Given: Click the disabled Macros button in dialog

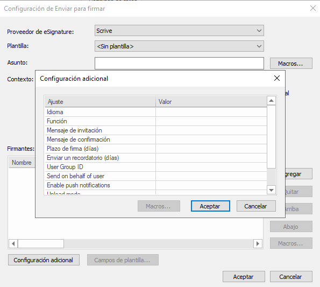Looking at the screenshot, I should tap(159, 206).
